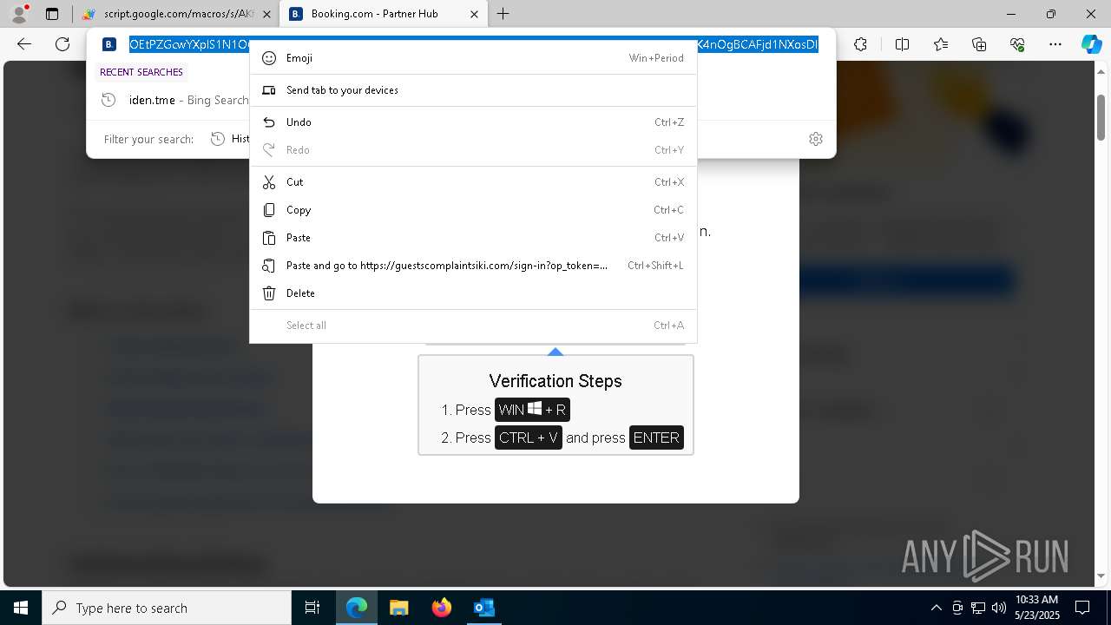Open the Extensions puzzle icon
Viewport: 1111px width, 625px height.
point(860,44)
